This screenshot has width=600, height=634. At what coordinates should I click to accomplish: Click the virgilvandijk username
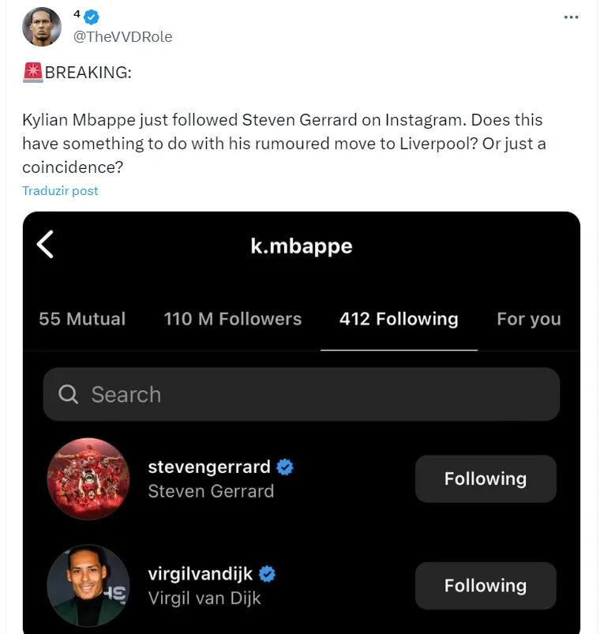pyautogui.click(x=201, y=574)
